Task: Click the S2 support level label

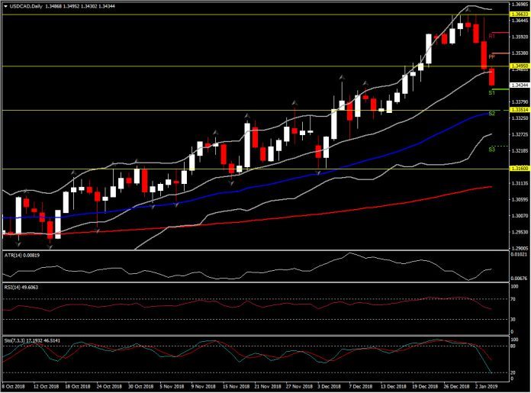Action: 492,113
